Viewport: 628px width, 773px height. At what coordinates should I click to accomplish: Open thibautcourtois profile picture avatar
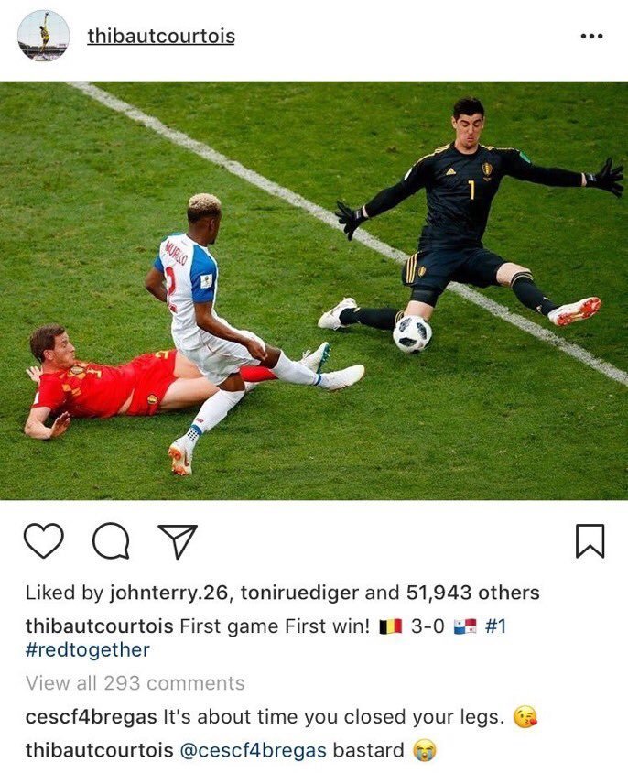[43, 36]
